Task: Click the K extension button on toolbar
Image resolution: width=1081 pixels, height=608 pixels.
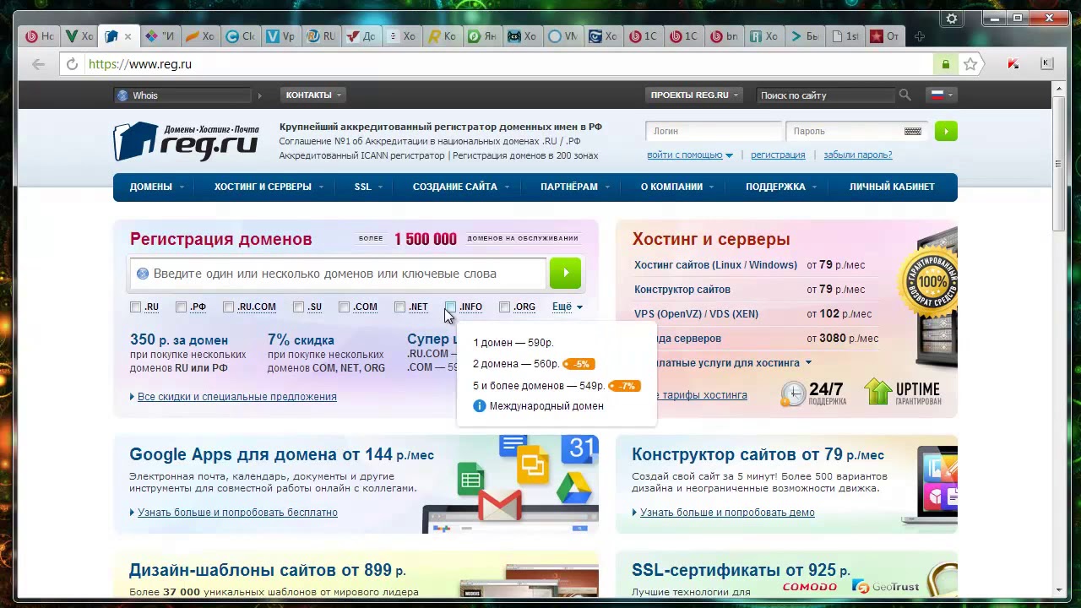Action: pyautogui.click(x=1046, y=63)
